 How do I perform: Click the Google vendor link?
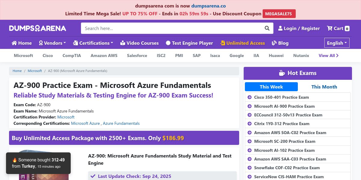(x=237, y=55)
